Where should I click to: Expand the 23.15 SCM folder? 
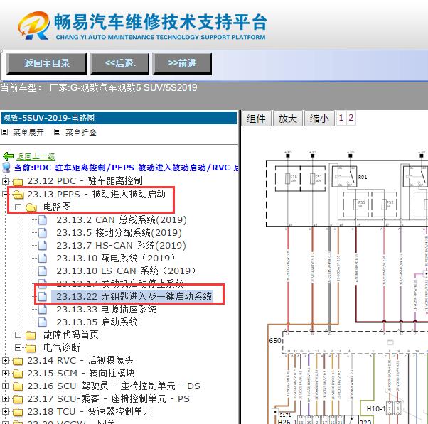(5, 374)
